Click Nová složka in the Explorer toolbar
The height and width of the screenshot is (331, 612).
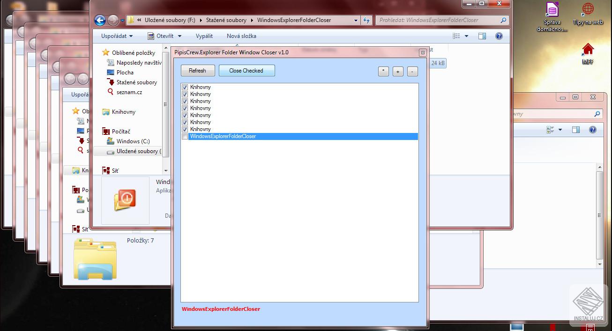coord(241,36)
